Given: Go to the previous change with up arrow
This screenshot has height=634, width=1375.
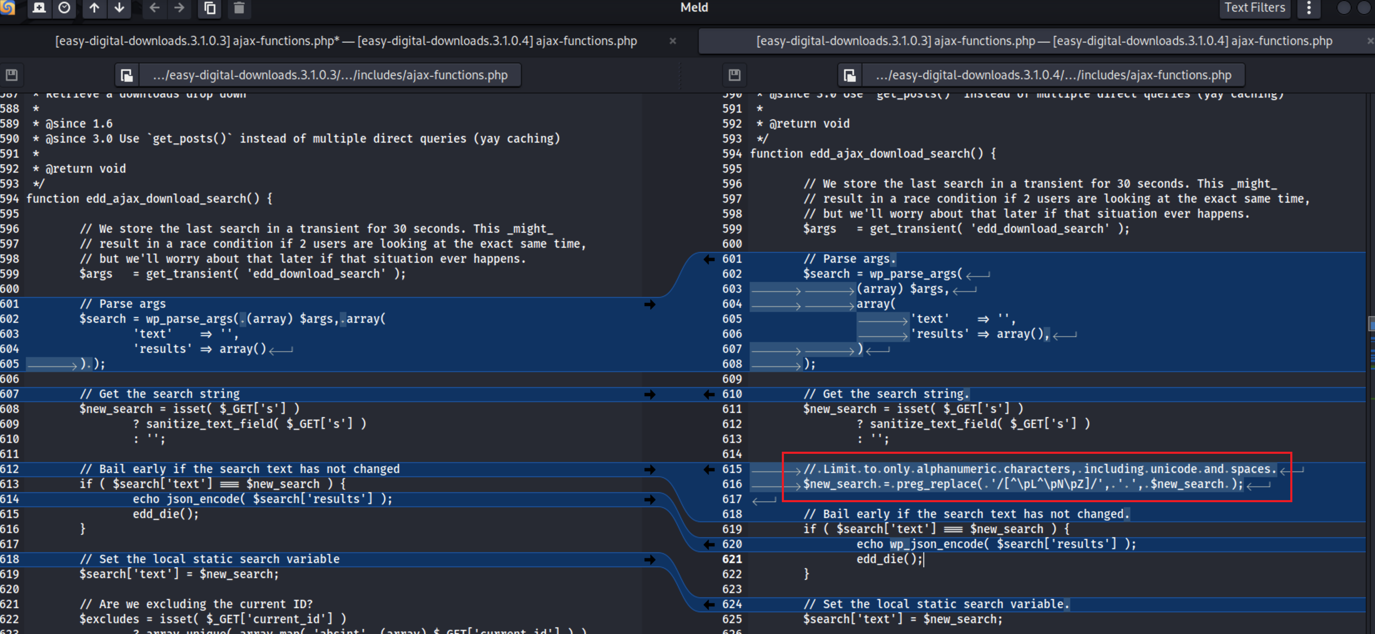Looking at the screenshot, I should pyautogui.click(x=94, y=8).
